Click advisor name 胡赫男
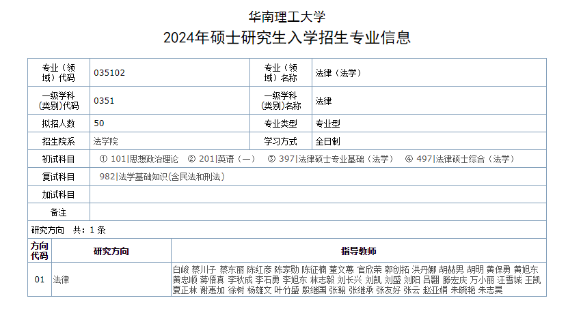 coord(452,269)
